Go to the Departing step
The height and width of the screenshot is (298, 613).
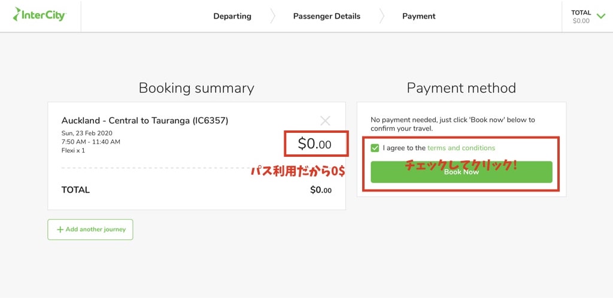coord(232,16)
